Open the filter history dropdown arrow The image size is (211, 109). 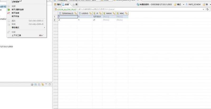(x=204, y=9)
